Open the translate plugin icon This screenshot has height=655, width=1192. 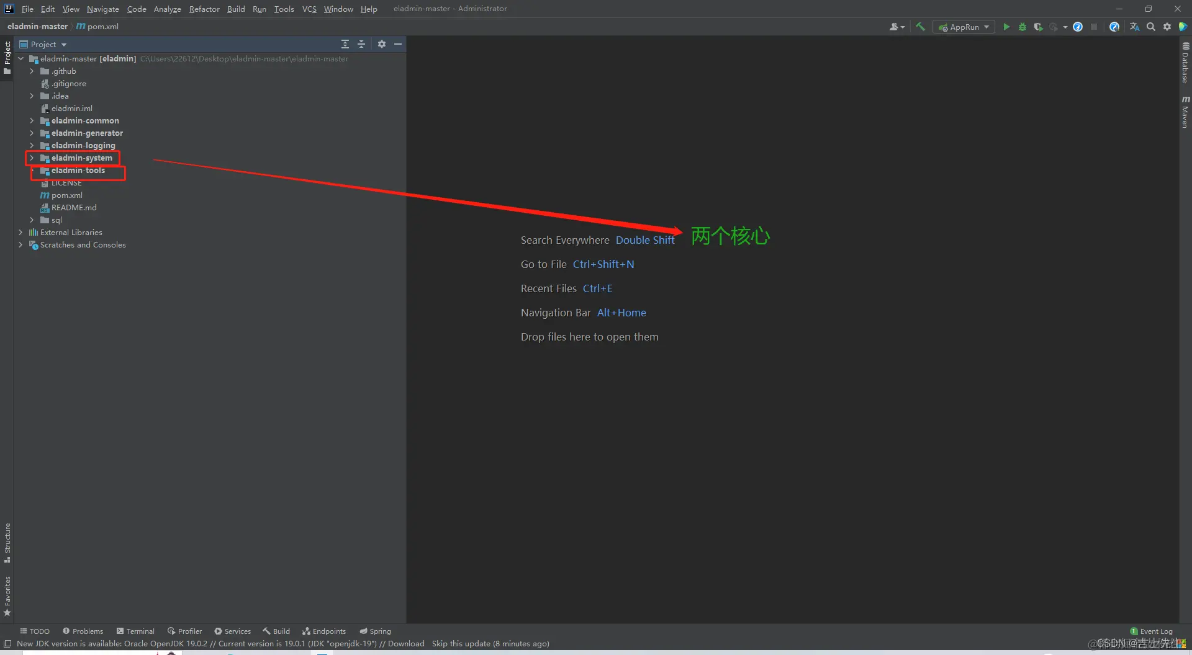click(x=1134, y=27)
